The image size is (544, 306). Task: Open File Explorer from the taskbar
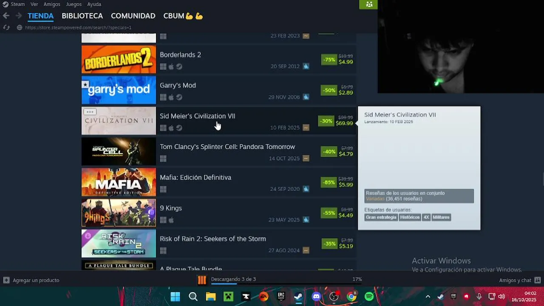(211, 296)
